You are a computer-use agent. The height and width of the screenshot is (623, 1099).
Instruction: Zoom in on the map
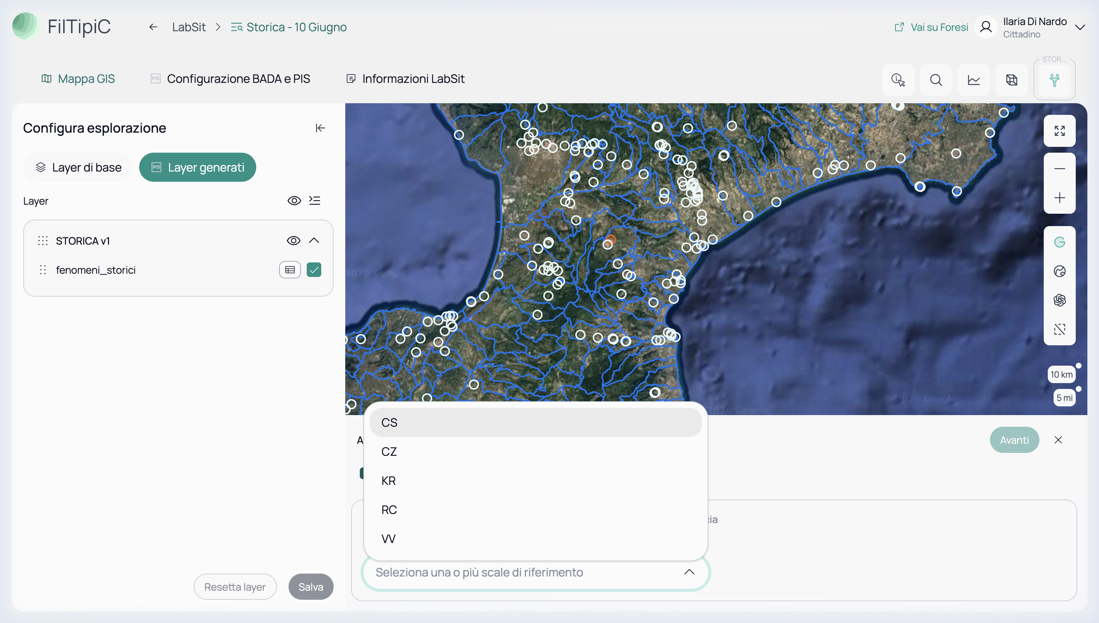(x=1059, y=198)
